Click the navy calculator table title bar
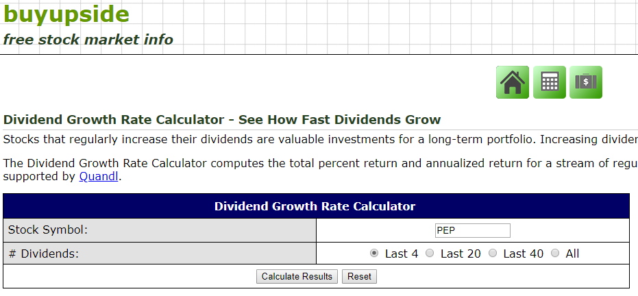This screenshot has width=638, height=296. pyautogui.click(x=315, y=206)
